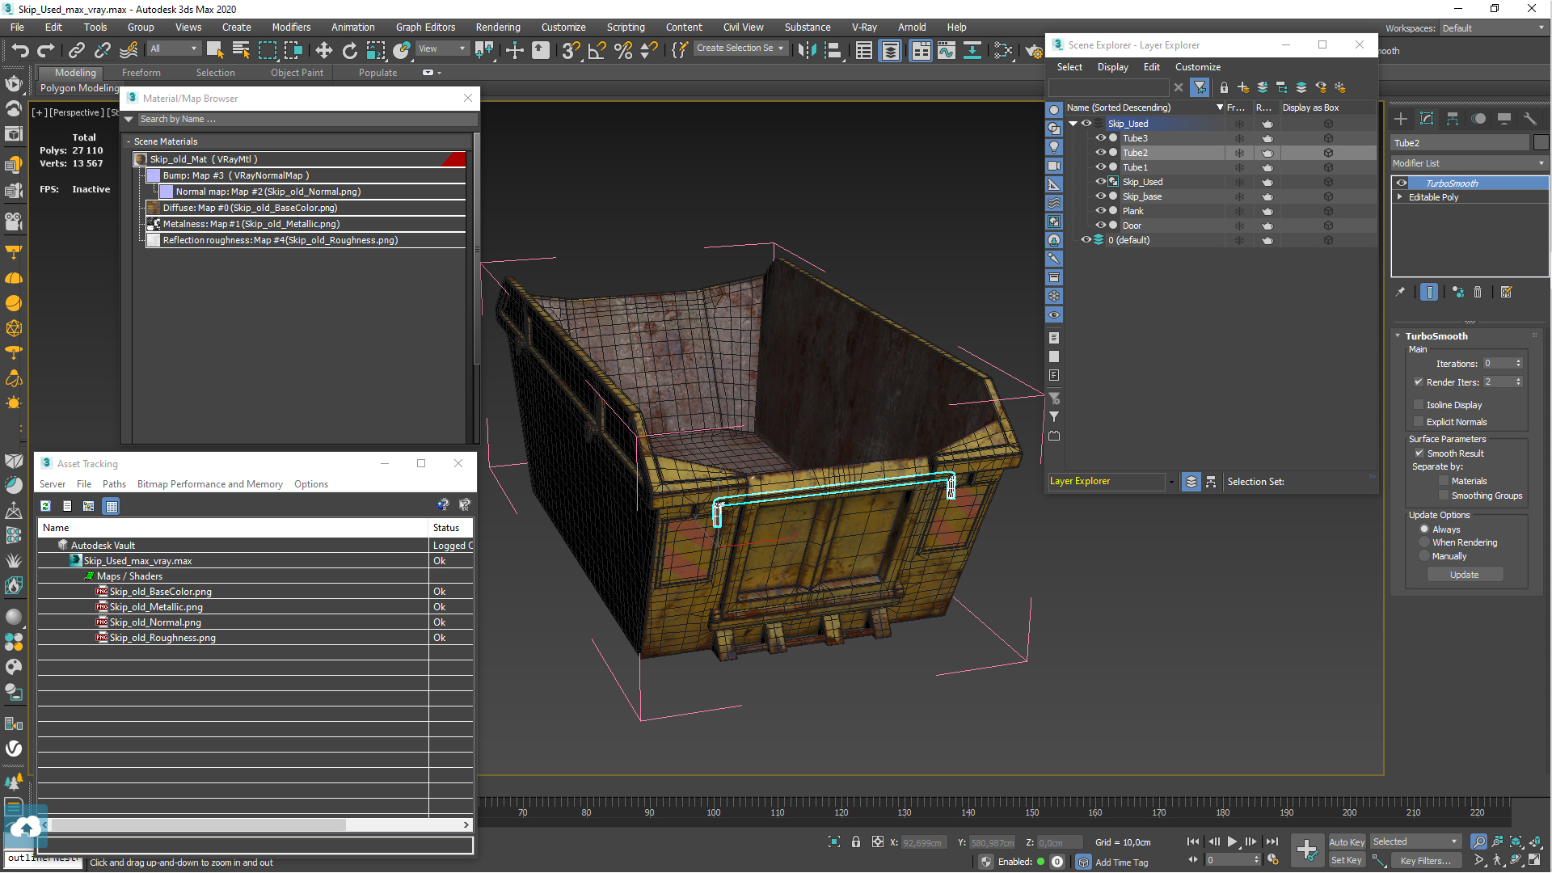
Task: Switch to the Freeform ribbon tab
Action: coord(141,73)
